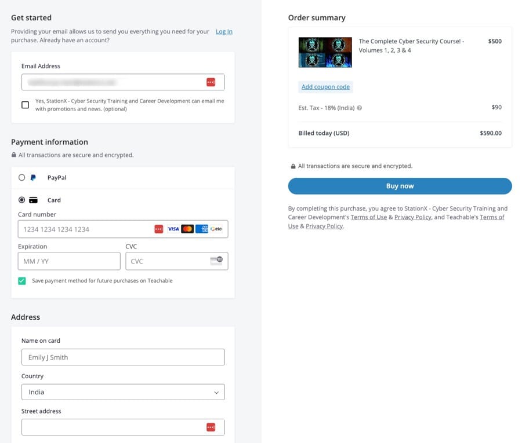Screen dimensions: 522x443
Task: Uncheck Save payment method for future purchases
Action: [22, 281]
